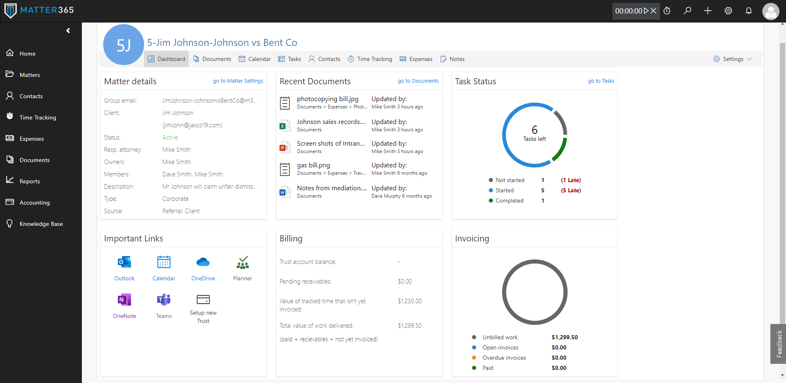
Task: Collapse the left sidebar with the arrow
Action: pos(68,31)
